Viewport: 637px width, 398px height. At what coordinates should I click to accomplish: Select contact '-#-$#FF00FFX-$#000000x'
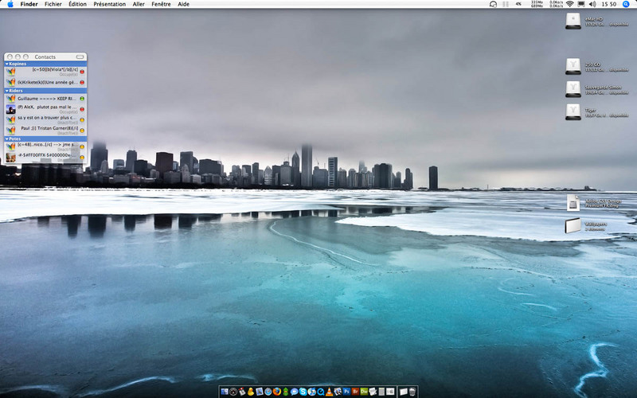pos(45,157)
